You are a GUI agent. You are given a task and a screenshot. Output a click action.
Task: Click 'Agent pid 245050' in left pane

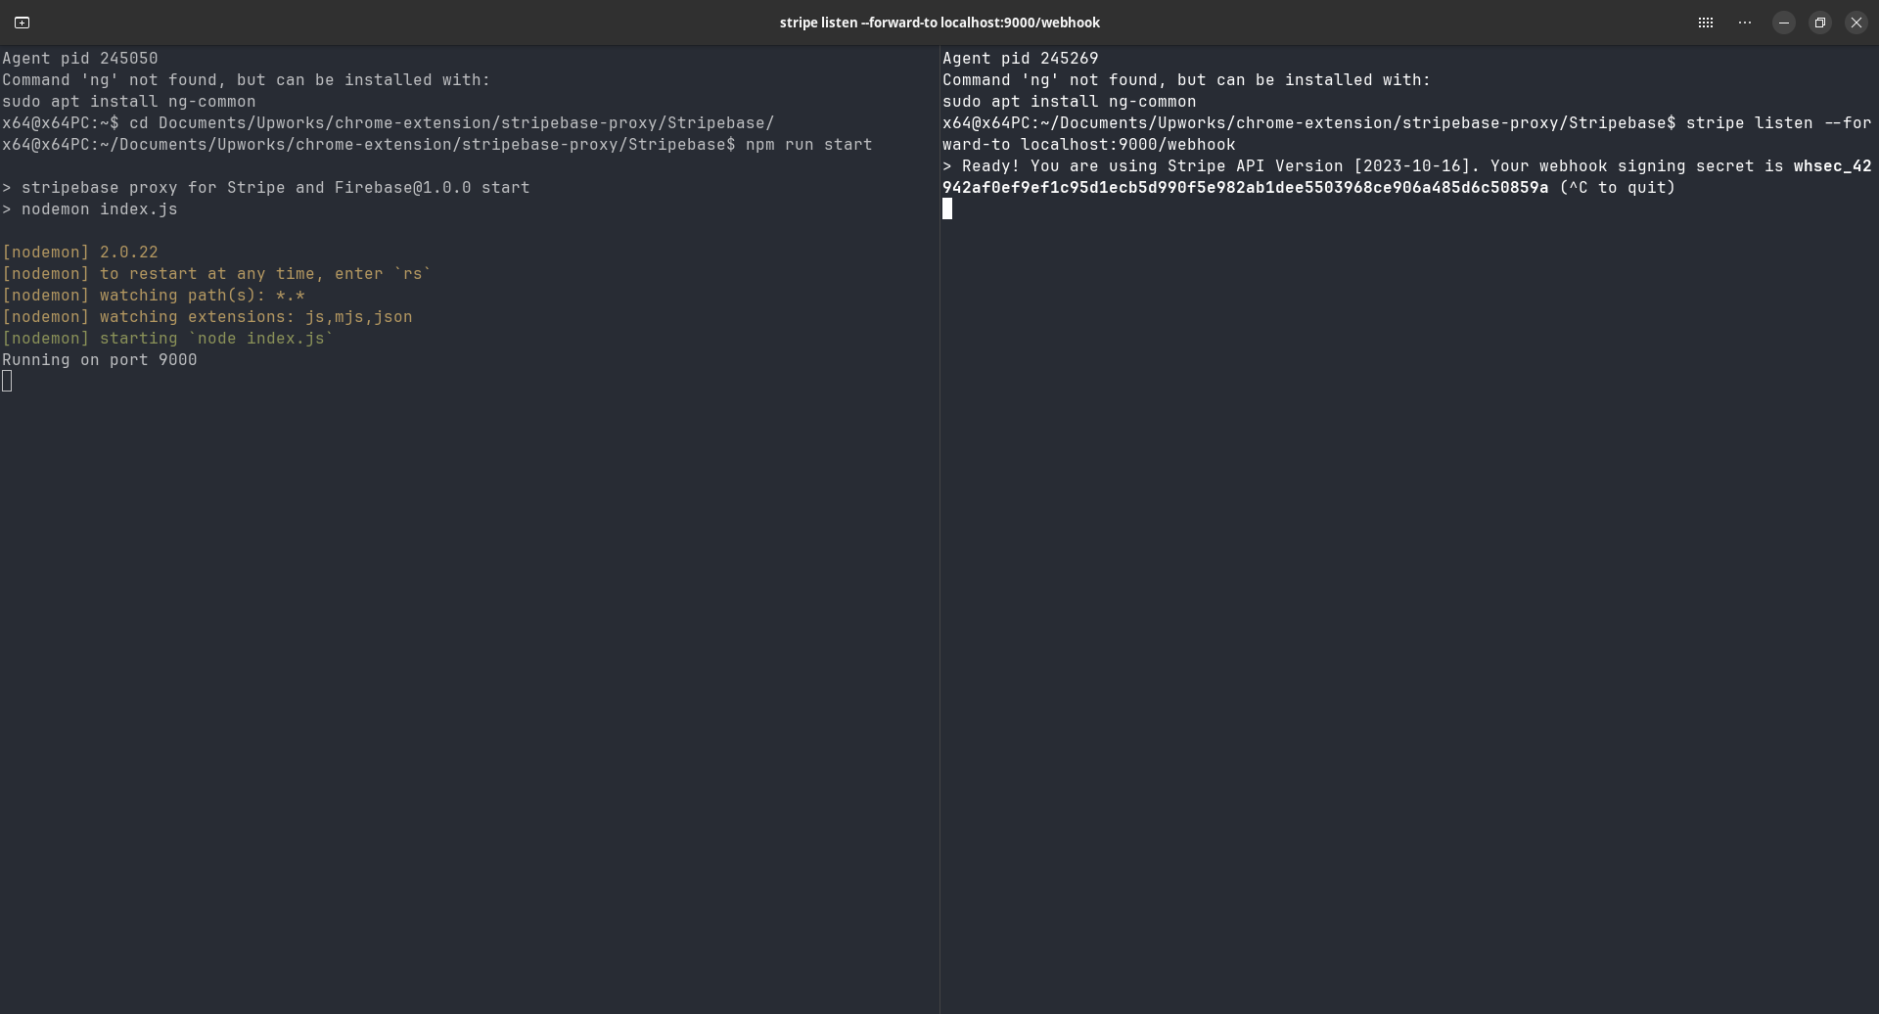[x=80, y=59]
